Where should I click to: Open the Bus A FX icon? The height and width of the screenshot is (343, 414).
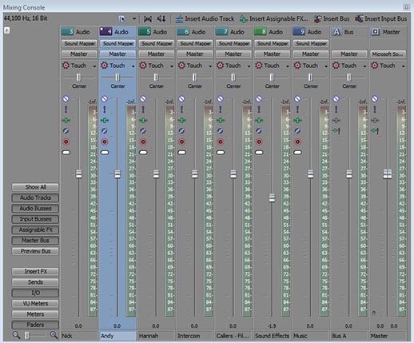pos(336,121)
